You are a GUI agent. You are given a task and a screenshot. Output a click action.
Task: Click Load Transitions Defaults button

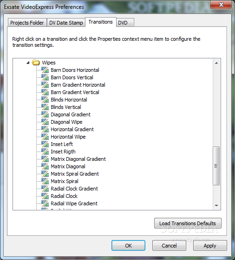pos(188,223)
